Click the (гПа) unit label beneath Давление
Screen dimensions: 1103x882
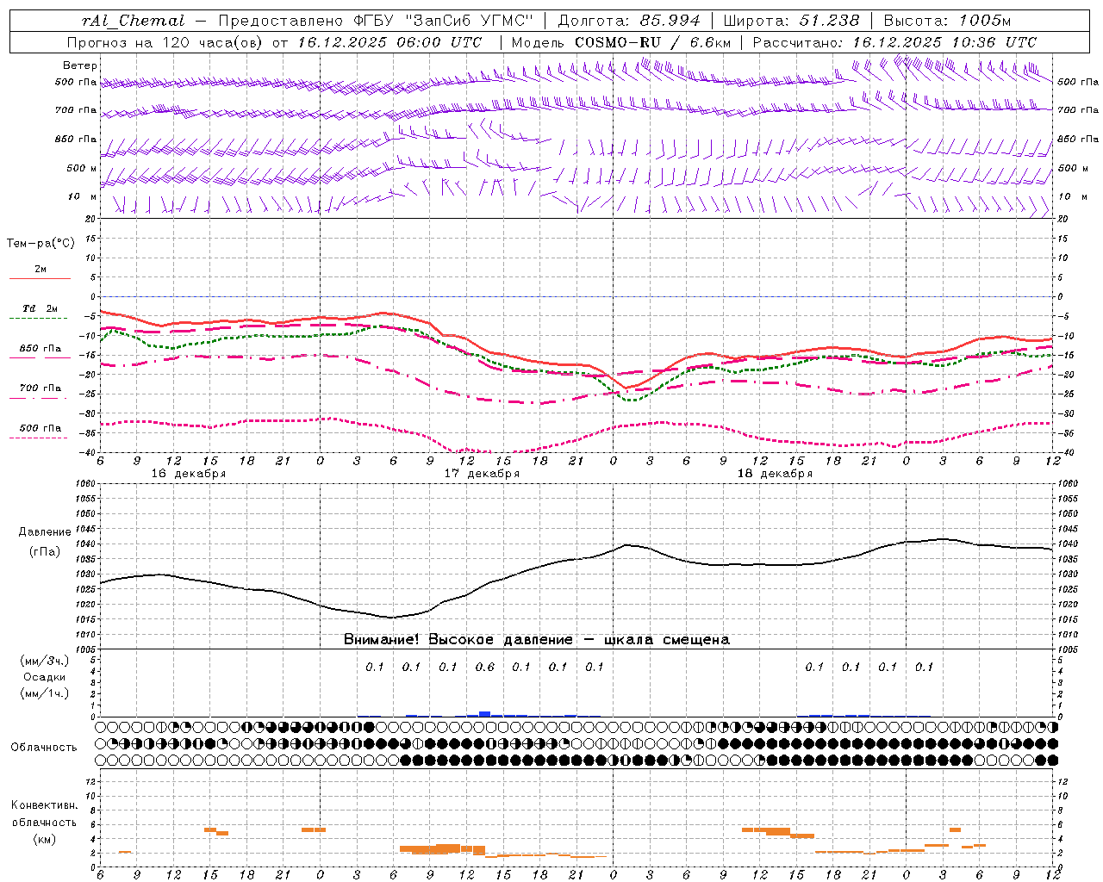[x=45, y=552]
